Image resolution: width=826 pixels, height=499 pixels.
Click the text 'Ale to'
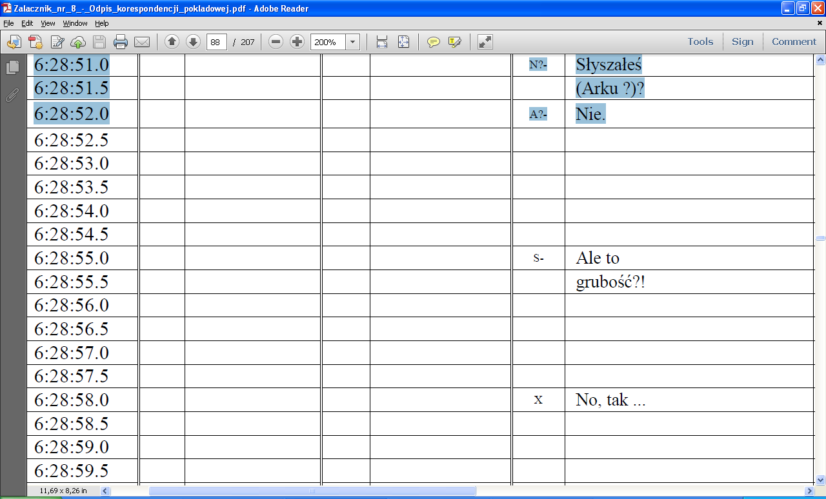click(598, 258)
